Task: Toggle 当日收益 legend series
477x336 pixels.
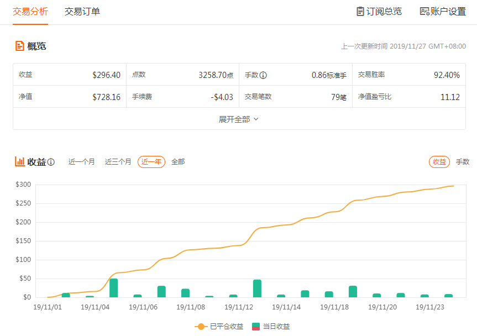Action: coord(271,327)
